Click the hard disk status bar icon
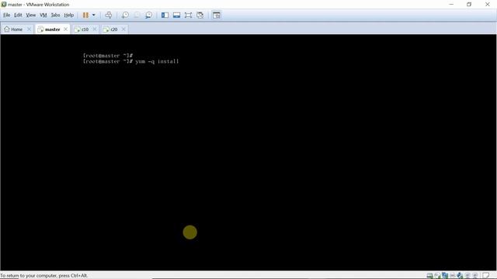 (x=429, y=276)
